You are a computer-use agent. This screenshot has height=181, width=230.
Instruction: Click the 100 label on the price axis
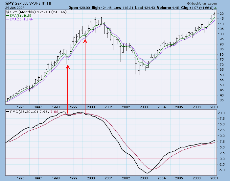(221, 34)
